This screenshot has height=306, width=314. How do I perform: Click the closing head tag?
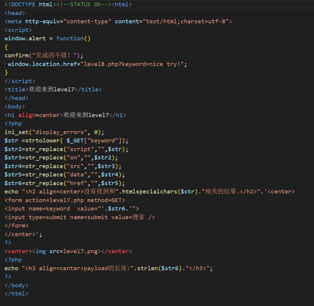pos(17,98)
